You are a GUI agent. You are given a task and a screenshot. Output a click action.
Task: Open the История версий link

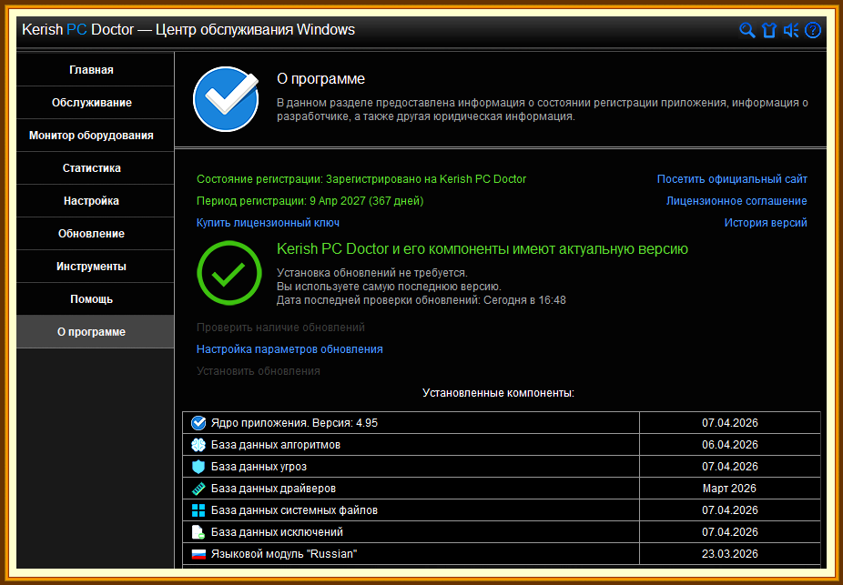(766, 222)
